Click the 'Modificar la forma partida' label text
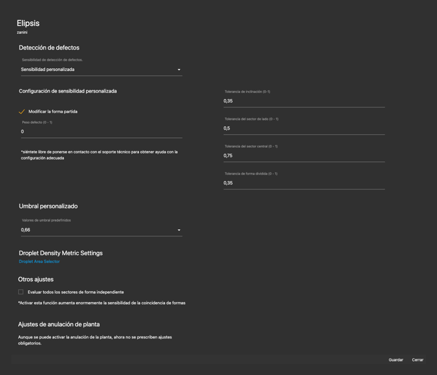 click(53, 112)
